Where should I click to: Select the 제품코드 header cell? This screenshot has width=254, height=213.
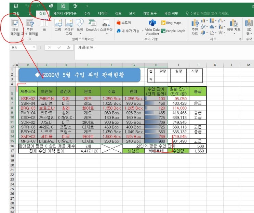coord(28,91)
